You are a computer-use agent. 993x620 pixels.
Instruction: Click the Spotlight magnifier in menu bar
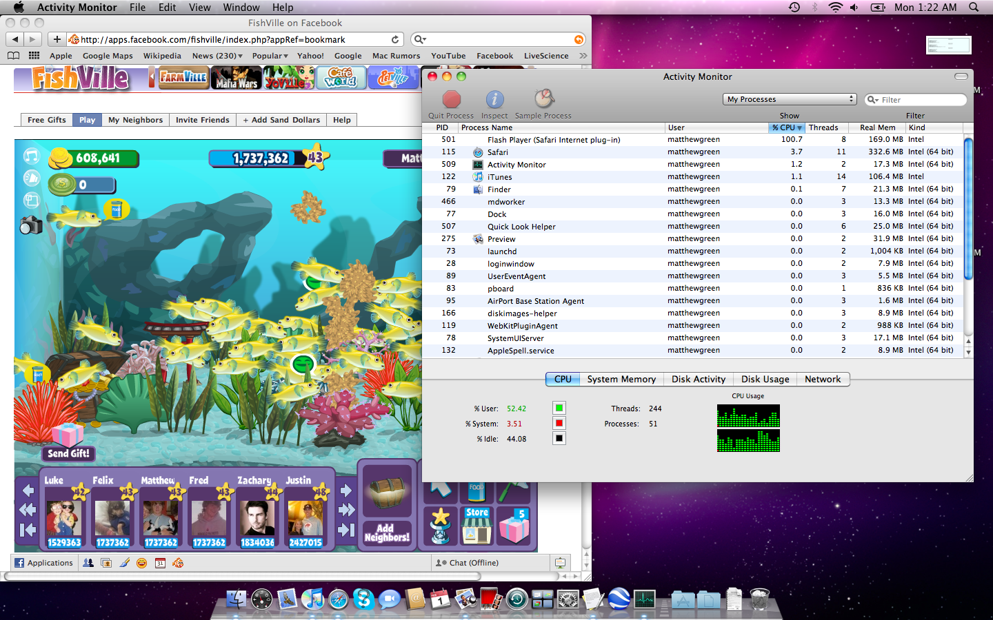tap(974, 8)
